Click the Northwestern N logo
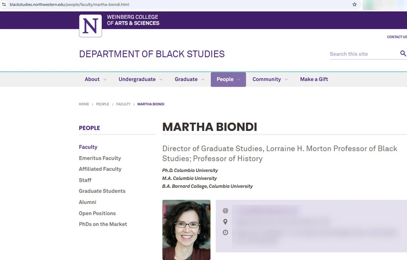 (x=91, y=25)
